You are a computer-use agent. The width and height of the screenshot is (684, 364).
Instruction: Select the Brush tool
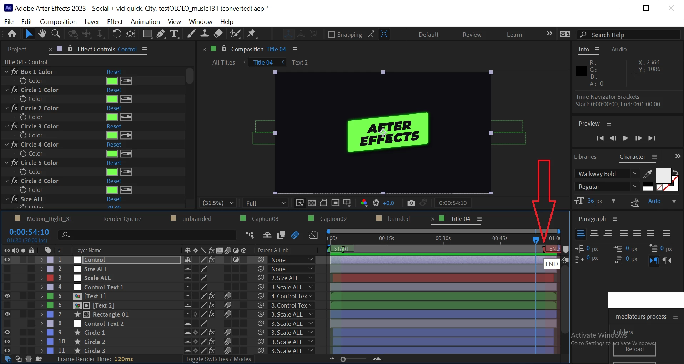(x=191, y=34)
